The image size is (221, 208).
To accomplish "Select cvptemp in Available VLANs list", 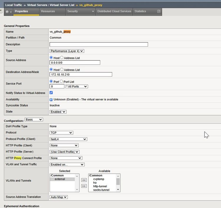I will 98,179.
